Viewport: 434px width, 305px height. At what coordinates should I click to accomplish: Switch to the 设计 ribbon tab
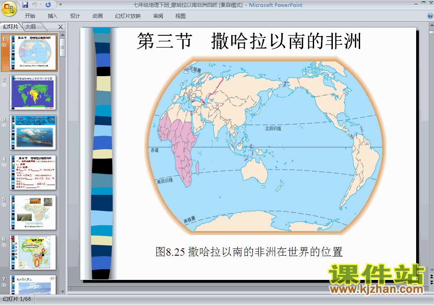click(x=75, y=16)
